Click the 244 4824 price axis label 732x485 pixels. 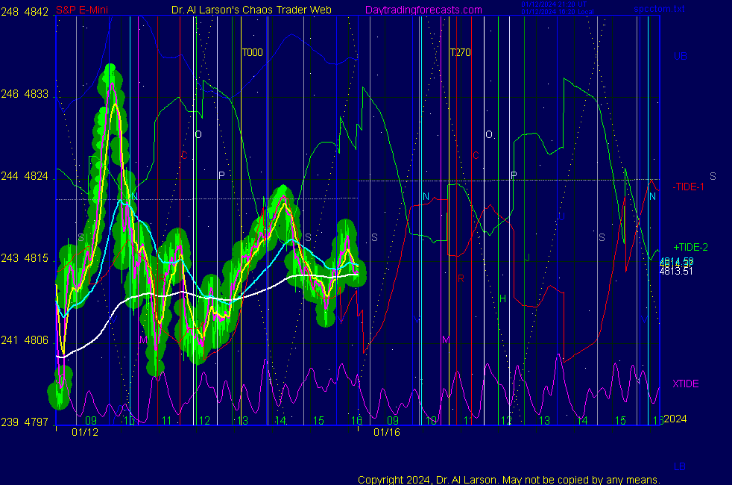tap(25, 176)
